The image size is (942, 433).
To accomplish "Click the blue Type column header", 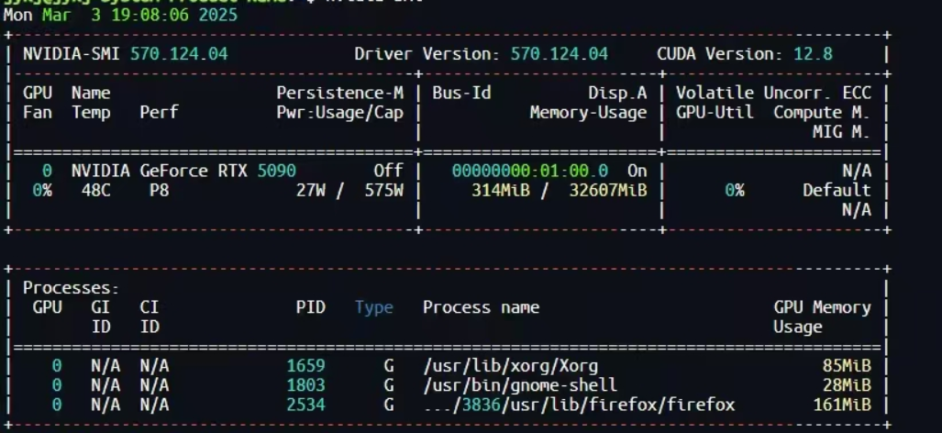I will [x=373, y=307].
